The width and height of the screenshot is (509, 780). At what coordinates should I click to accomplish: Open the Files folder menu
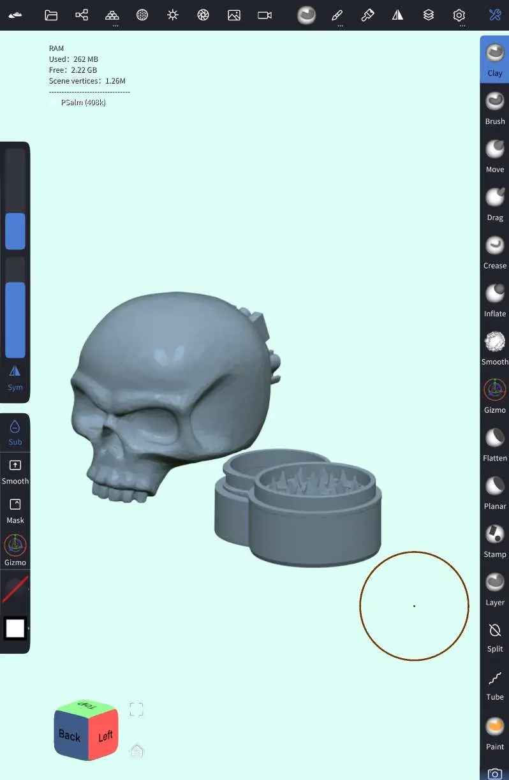click(51, 15)
